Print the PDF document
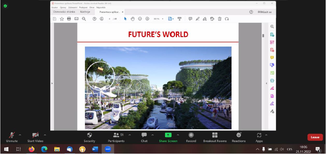This screenshot has width=326, height=154. [69, 19]
